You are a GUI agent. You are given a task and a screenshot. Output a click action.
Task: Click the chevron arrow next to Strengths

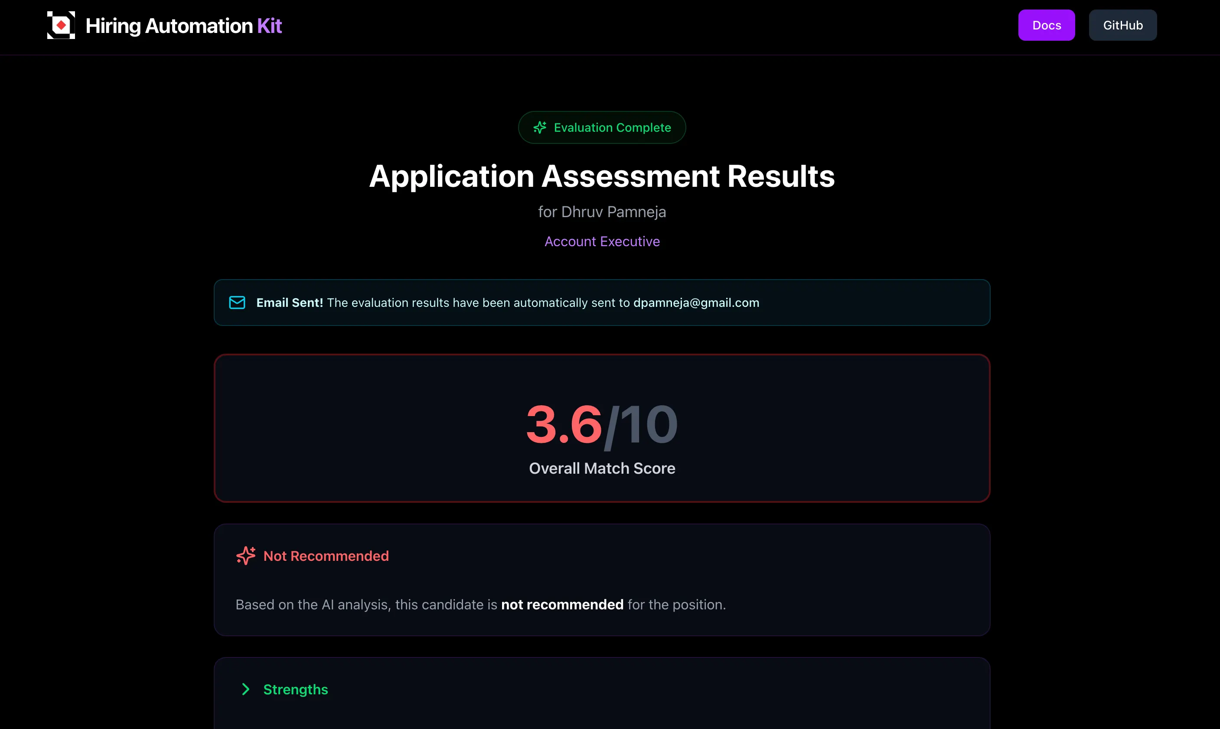tap(246, 689)
